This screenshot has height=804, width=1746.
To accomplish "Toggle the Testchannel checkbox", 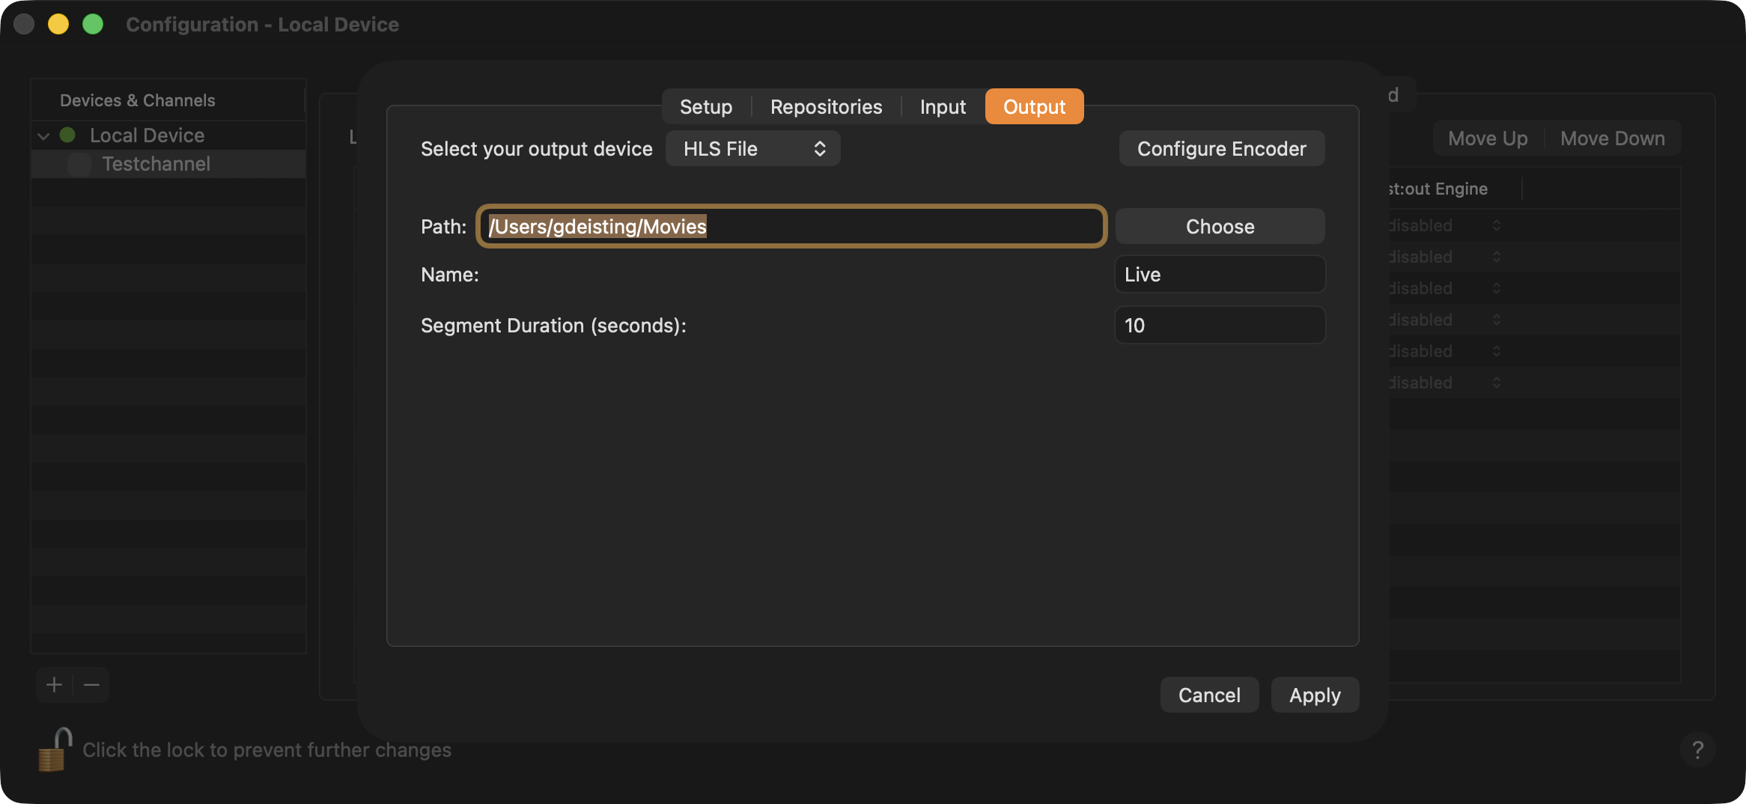I will tap(79, 164).
